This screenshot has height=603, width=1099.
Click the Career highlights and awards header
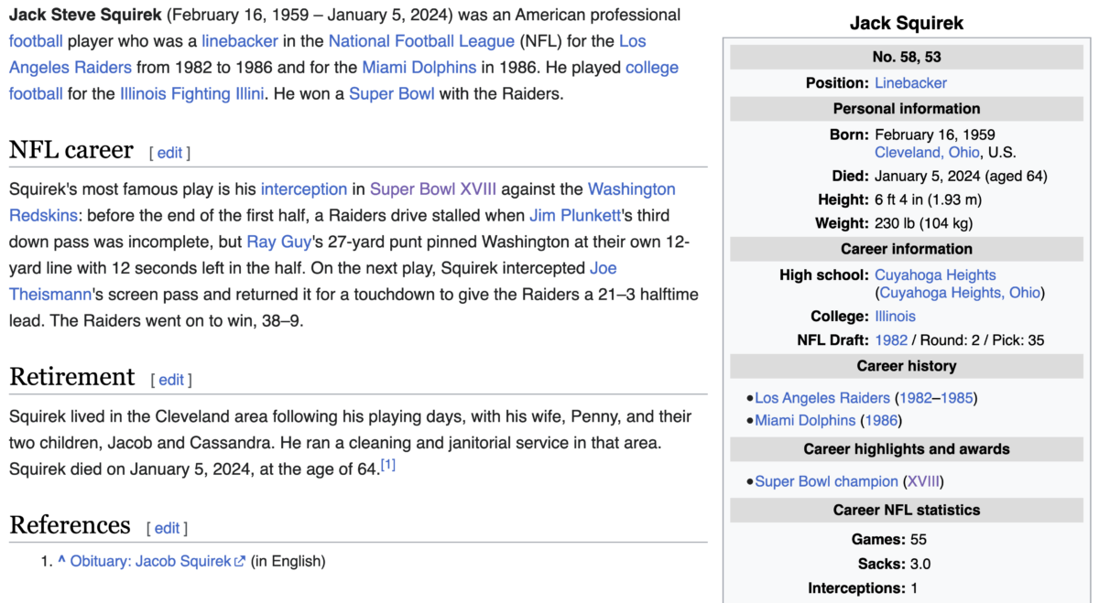click(907, 449)
